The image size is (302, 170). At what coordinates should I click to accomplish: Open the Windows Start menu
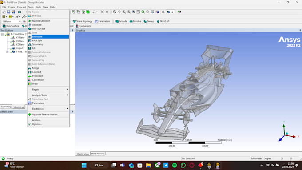84,166
